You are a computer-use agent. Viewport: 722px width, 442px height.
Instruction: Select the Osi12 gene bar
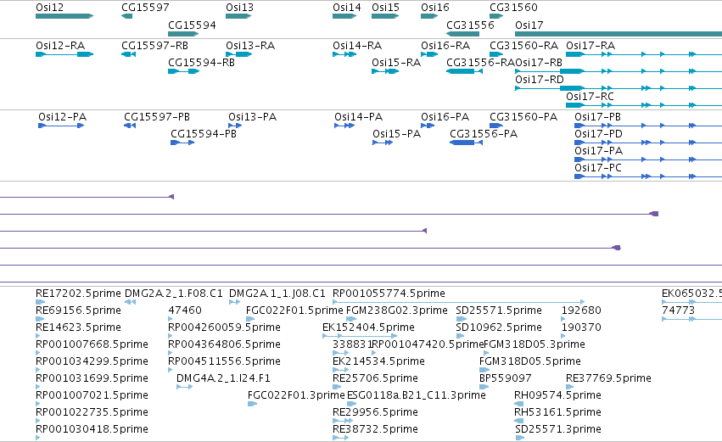[64, 16]
